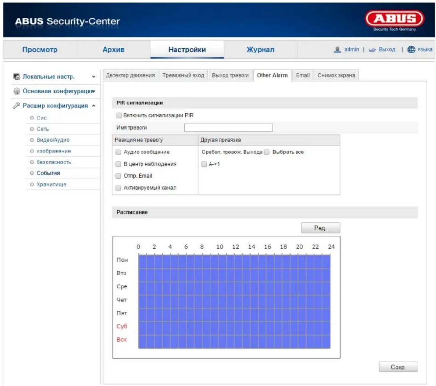436x386 pixels.
Task: Open the События sidebar item
Action: [x=48, y=173]
